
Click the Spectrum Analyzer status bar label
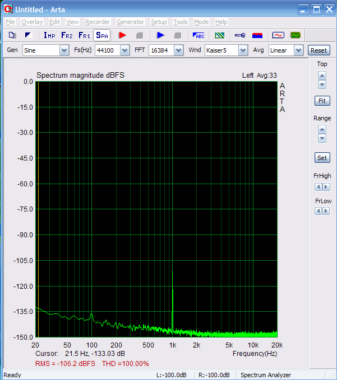(266, 375)
